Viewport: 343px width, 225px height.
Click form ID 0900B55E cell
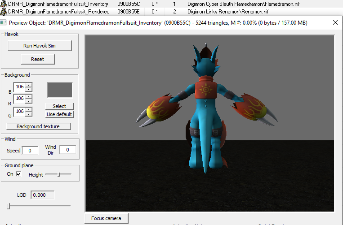(129, 12)
